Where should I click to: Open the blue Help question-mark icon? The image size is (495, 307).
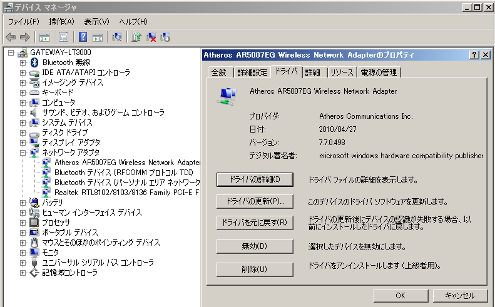click(x=83, y=38)
